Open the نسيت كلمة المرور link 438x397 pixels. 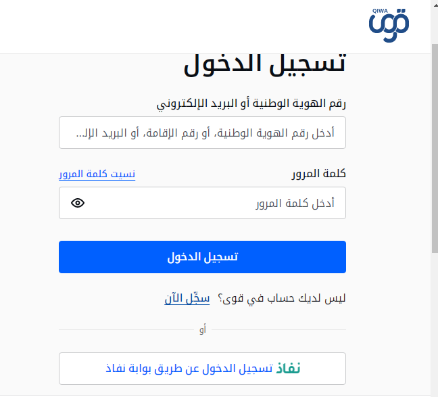pyautogui.click(x=97, y=174)
